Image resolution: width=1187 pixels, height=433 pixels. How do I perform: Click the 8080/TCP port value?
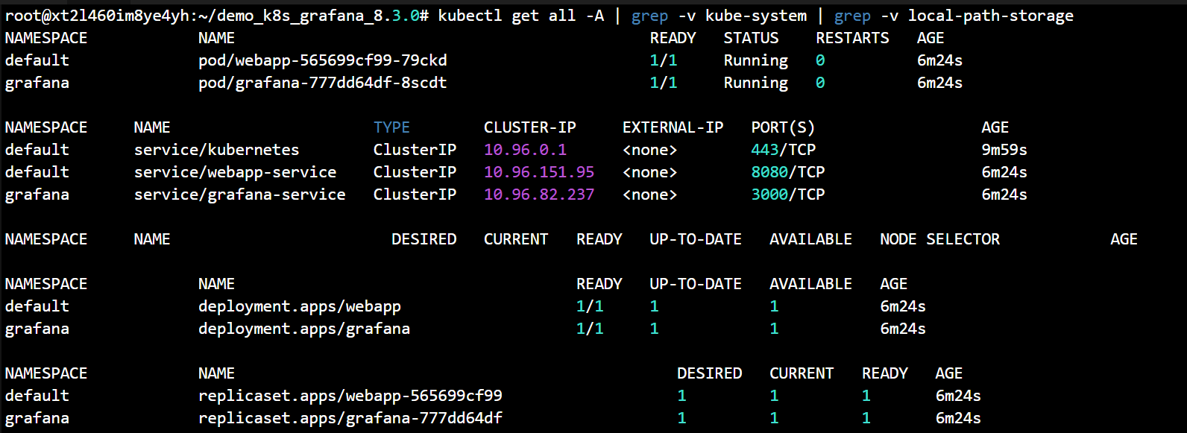(787, 172)
